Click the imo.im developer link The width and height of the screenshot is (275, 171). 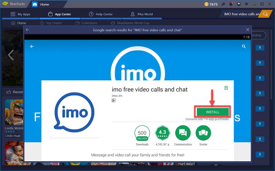point(117,96)
